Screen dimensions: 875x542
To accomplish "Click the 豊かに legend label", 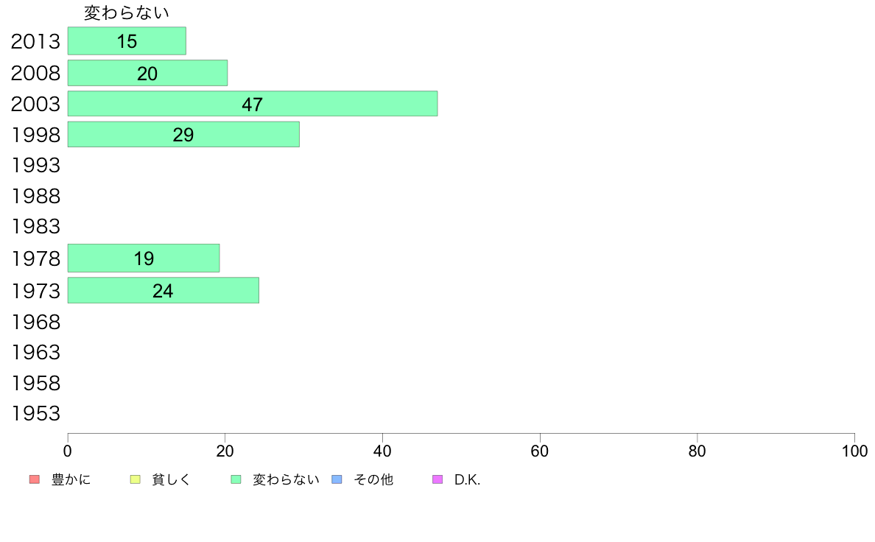I will [71, 480].
